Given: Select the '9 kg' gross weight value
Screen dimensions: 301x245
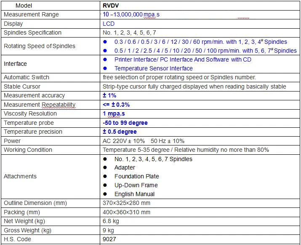Looking at the screenshot, I should point(108,230).
